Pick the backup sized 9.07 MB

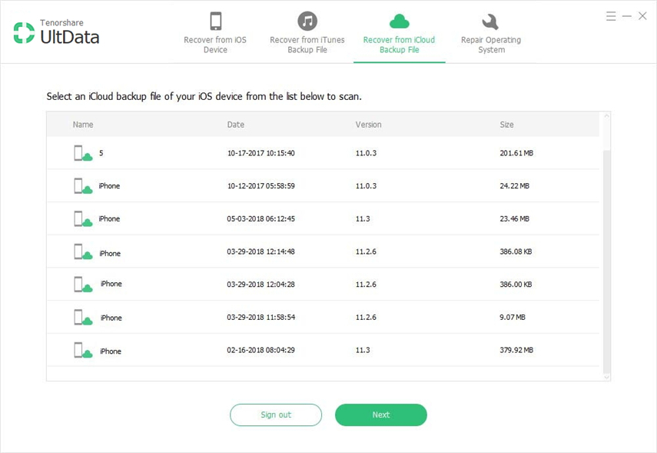[512, 318]
